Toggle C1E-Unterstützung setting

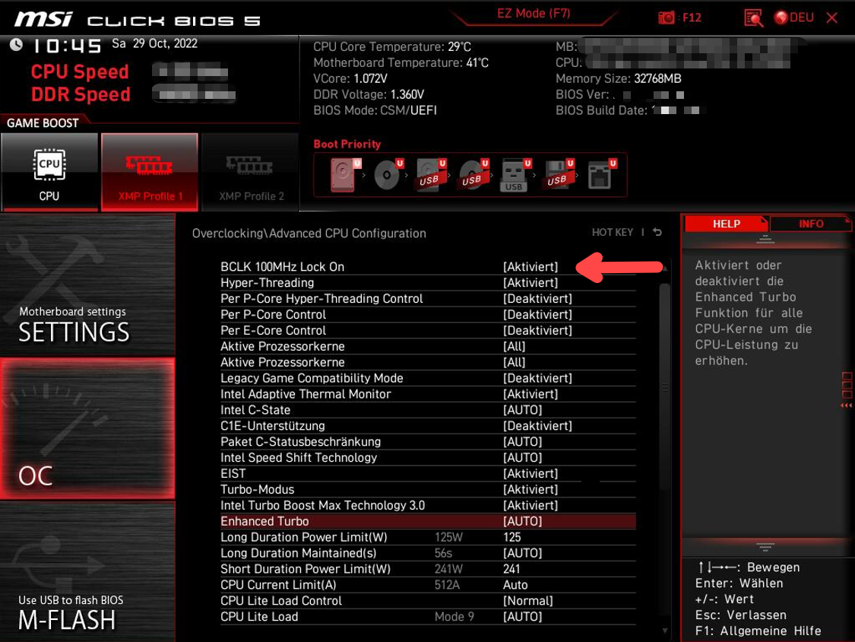pos(428,425)
